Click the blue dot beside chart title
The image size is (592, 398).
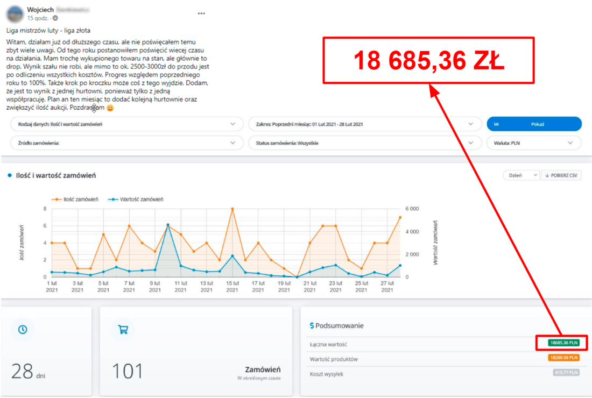9,176
